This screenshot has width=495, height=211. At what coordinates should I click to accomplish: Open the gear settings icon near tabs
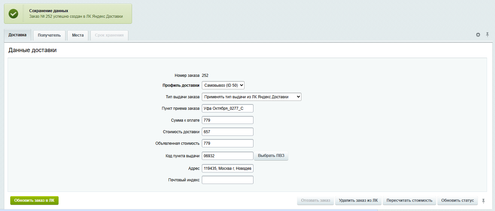[478, 35]
